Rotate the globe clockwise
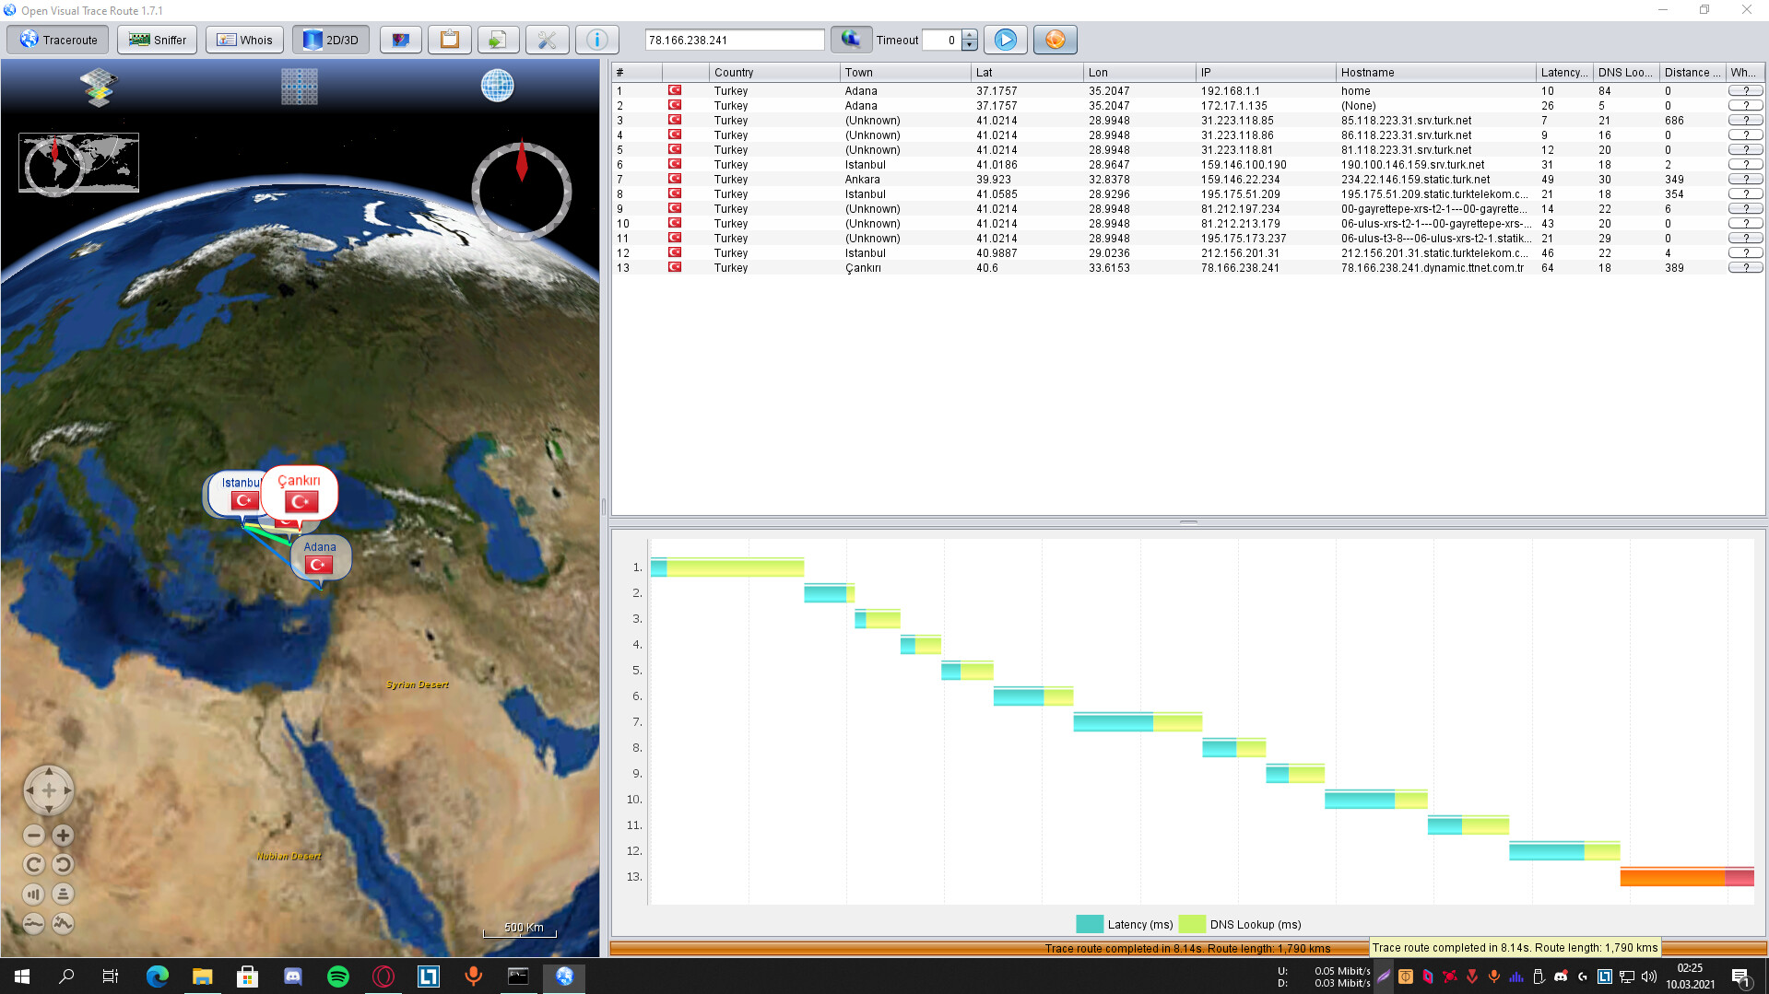 click(34, 864)
